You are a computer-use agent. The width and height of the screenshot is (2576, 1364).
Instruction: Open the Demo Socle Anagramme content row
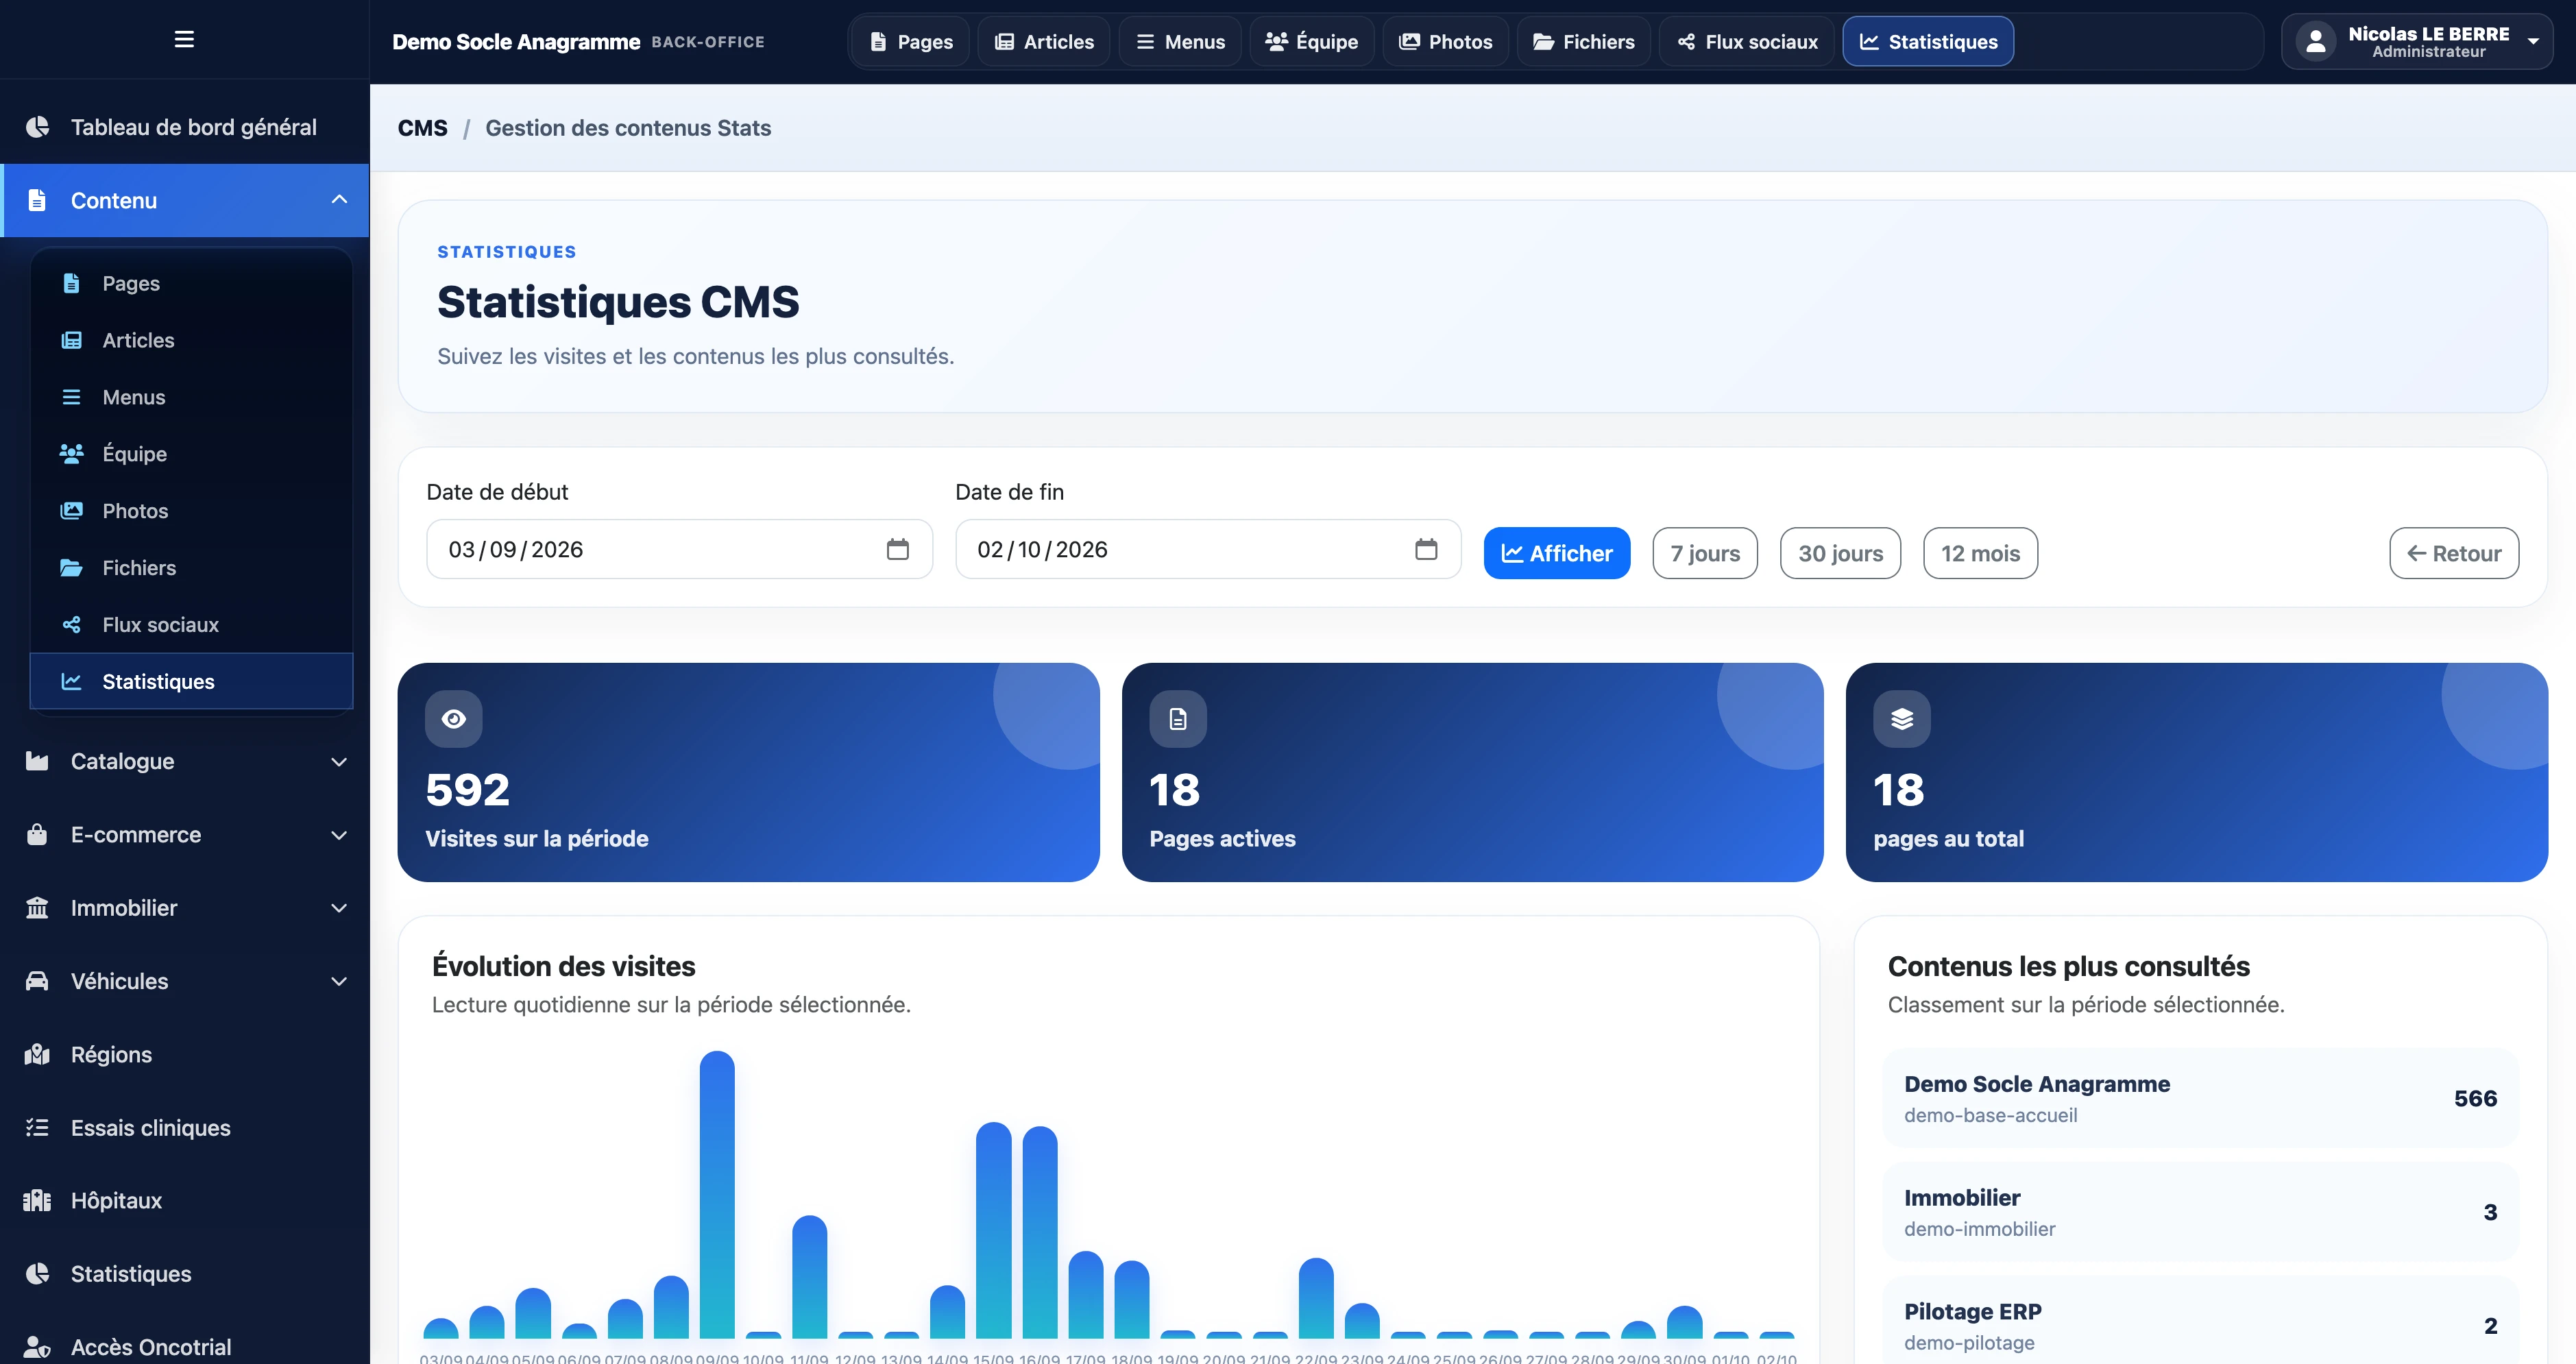[2200, 1098]
